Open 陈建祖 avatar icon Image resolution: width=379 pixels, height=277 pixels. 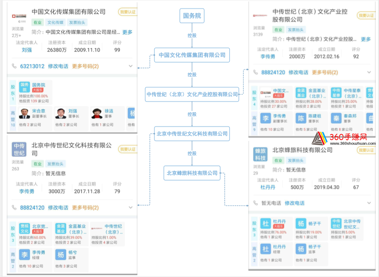point(301,118)
